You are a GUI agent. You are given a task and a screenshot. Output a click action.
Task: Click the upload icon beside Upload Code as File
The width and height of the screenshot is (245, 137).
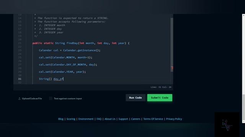20,99
